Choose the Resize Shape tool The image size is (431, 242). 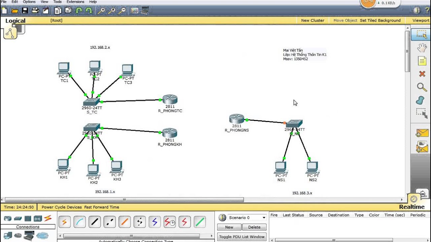(421, 113)
